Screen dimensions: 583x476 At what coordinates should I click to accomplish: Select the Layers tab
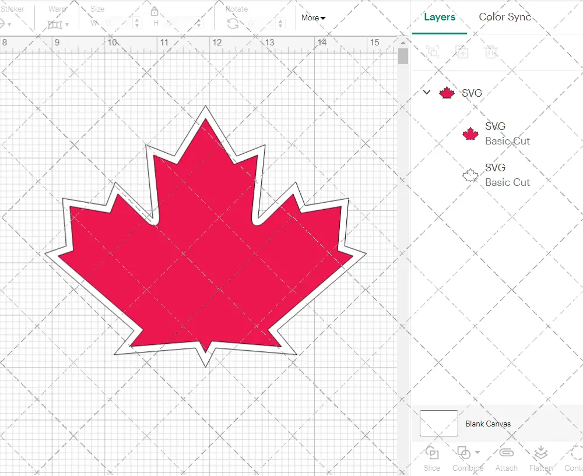(440, 17)
